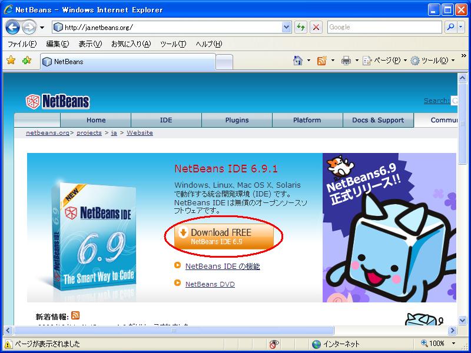Open the お気に入り(A) menu

tap(131, 44)
